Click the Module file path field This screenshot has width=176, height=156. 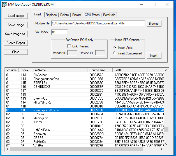point(98,23)
